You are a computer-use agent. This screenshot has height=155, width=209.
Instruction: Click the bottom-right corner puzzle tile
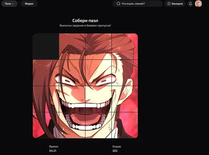click(x=125, y=125)
